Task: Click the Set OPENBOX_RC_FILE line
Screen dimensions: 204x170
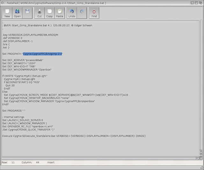Action: [x=28, y=127]
